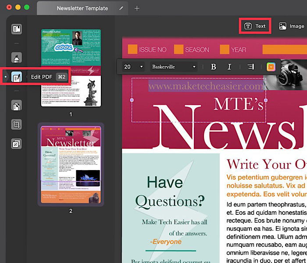Open the Baskerville font dropdown
The width and height of the screenshot is (307, 263).
coord(174,67)
